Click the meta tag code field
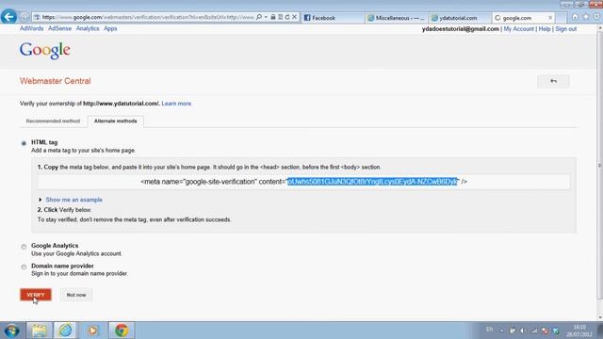Screen dimensions: 603x339 (x=303, y=182)
